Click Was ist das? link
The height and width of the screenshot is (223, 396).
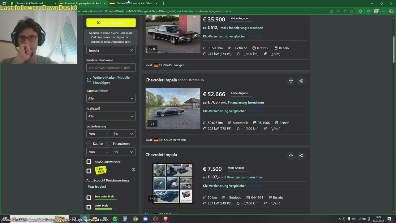click(x=97, y=187)
